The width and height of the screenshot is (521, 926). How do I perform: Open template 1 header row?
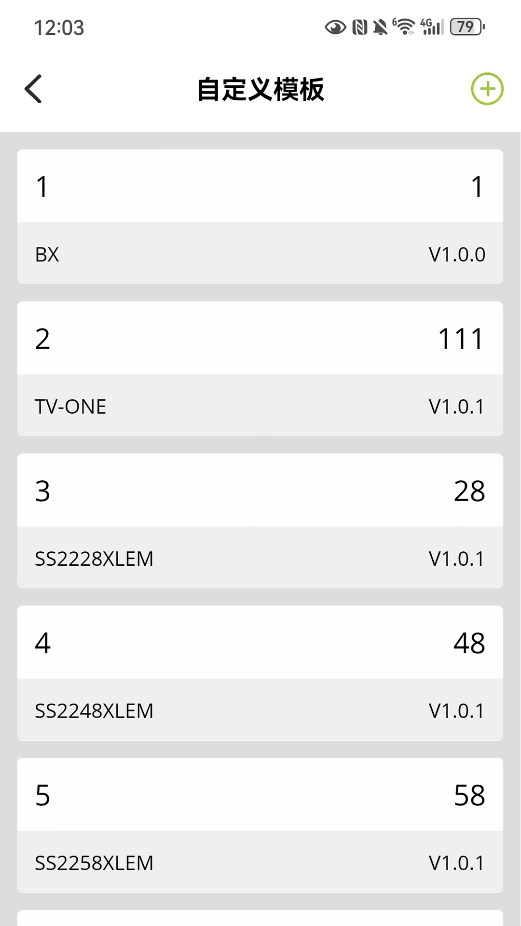[x=260, y=186]
